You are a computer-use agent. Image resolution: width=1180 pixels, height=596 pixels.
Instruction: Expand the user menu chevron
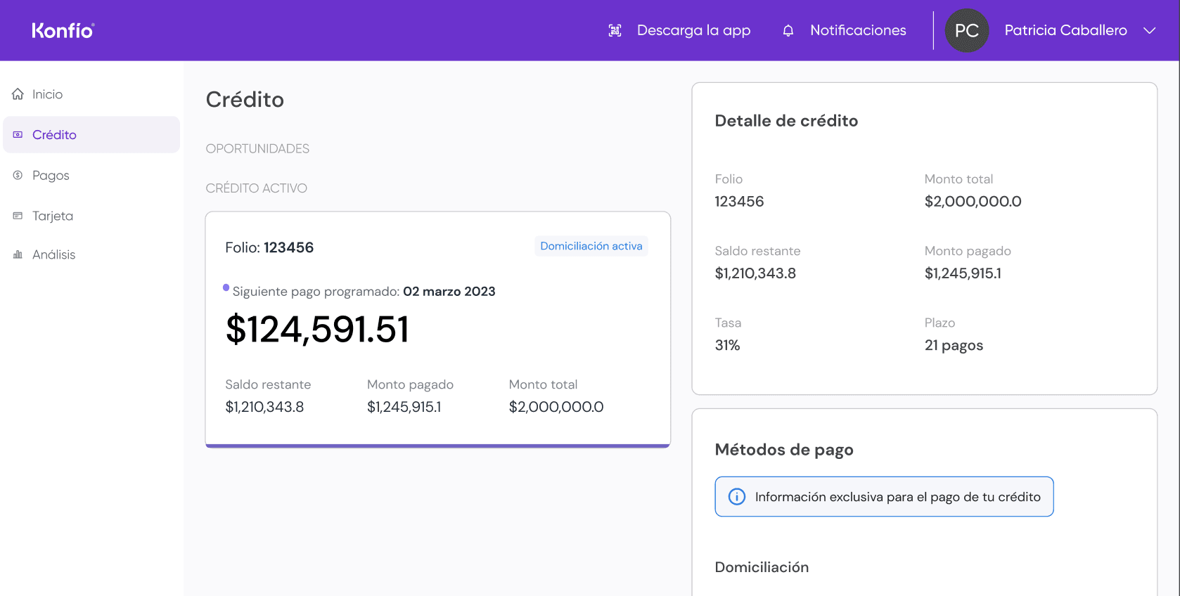[1149, 30]
